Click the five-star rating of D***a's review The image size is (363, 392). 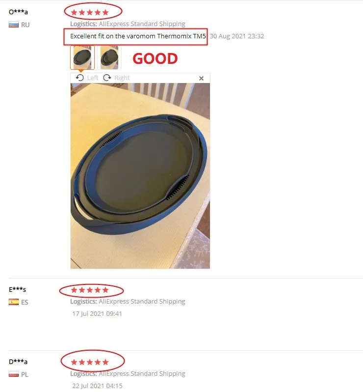click(90, 362)
